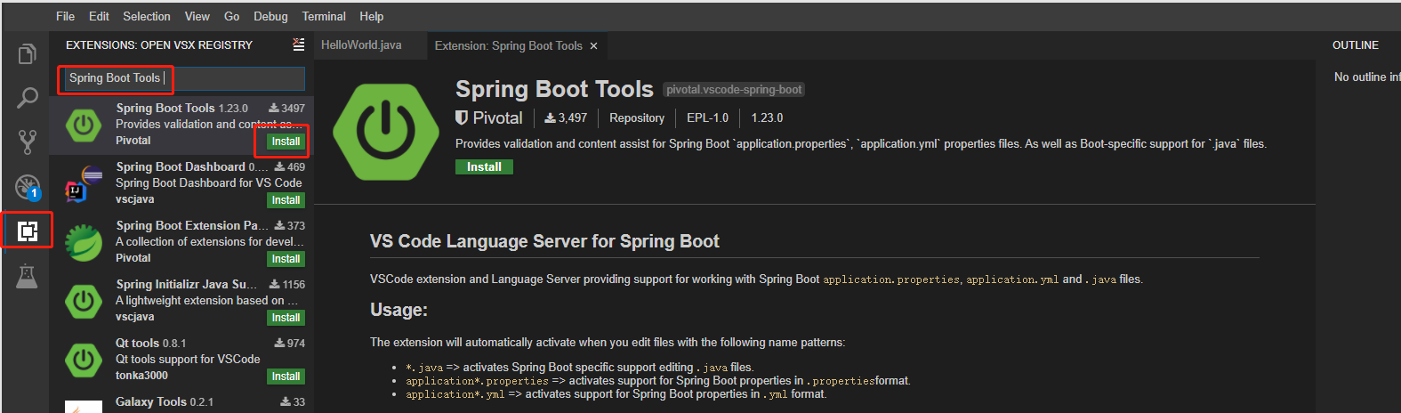Image resolution: width=1401 pixels, height=413 pixels.
Task: Click the green Install button on details page
Action: (484, 166)
